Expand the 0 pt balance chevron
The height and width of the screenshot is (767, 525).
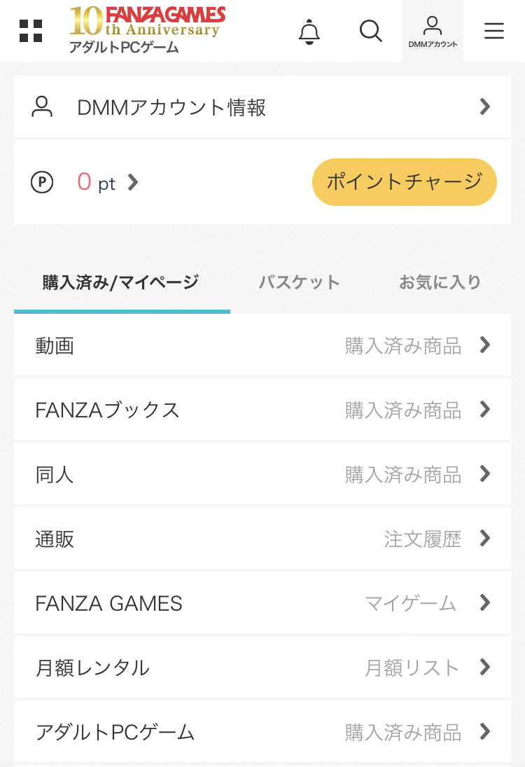tap(133, 183)
